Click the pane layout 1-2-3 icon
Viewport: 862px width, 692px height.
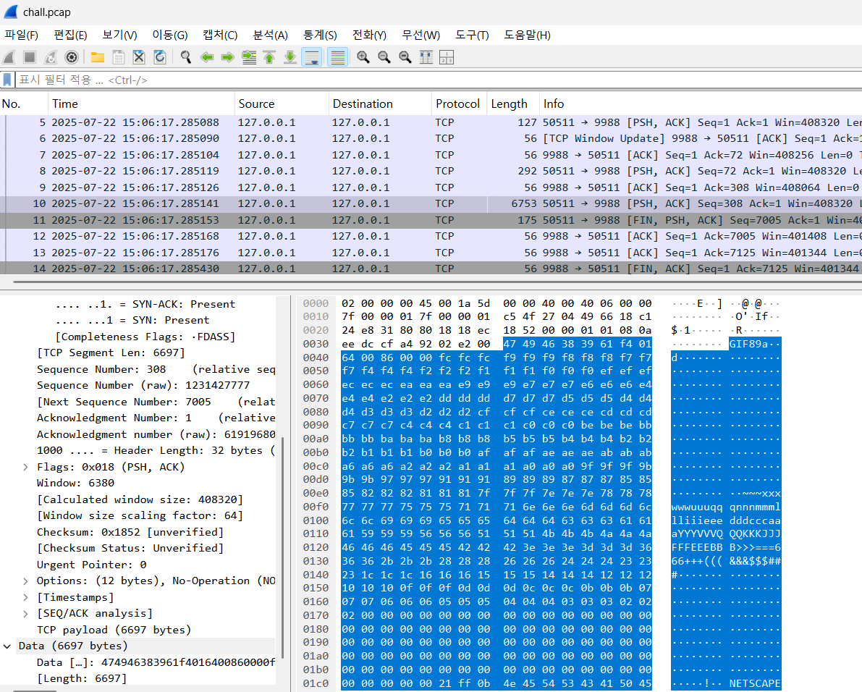[x=447, y=57]
